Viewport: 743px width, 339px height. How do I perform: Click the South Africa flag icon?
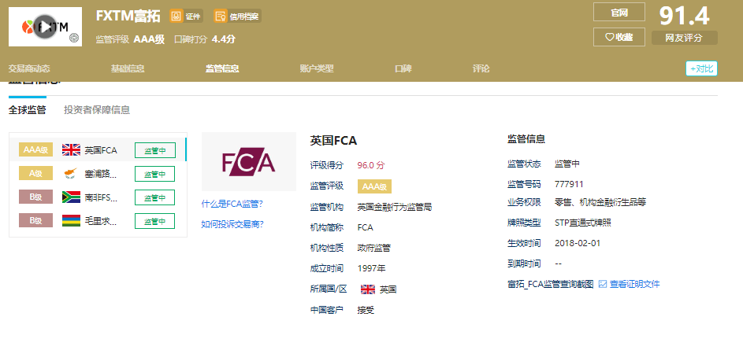[x=71, y=197]
